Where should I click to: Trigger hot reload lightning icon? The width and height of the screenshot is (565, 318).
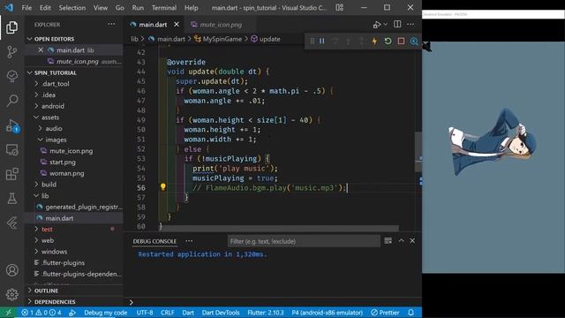374,42
